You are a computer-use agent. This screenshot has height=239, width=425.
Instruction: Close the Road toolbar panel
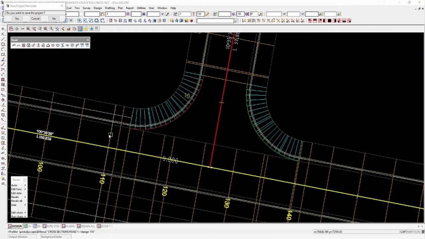click(88, 40)
